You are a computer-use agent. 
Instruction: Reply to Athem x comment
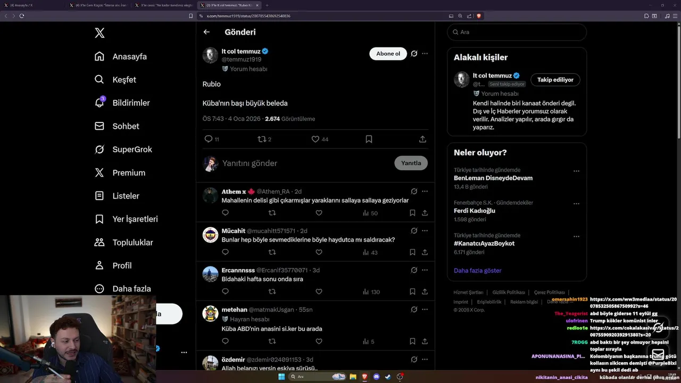[225, 213]
